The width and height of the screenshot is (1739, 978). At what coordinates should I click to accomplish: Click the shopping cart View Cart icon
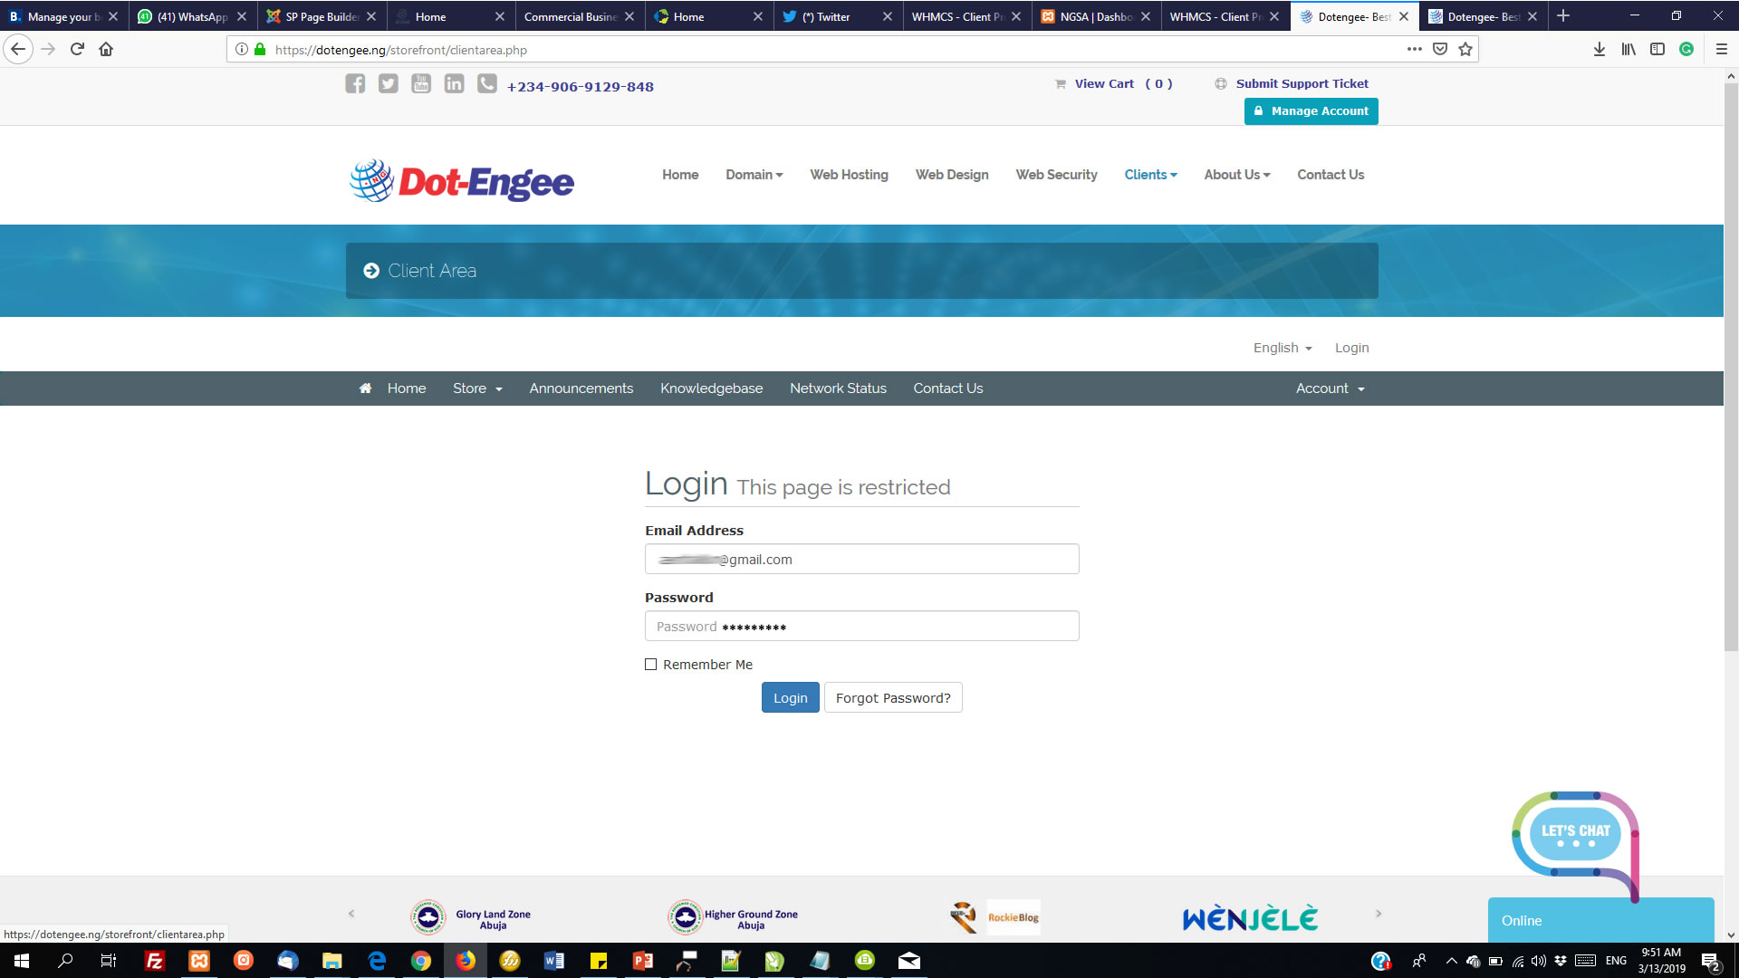[1058, 83]
